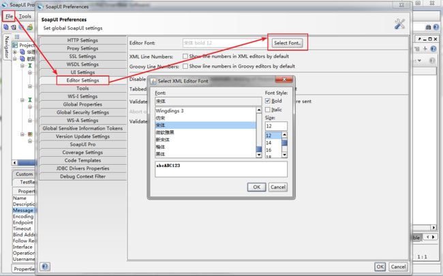Click into the Font name field

(x=209, y=101)
